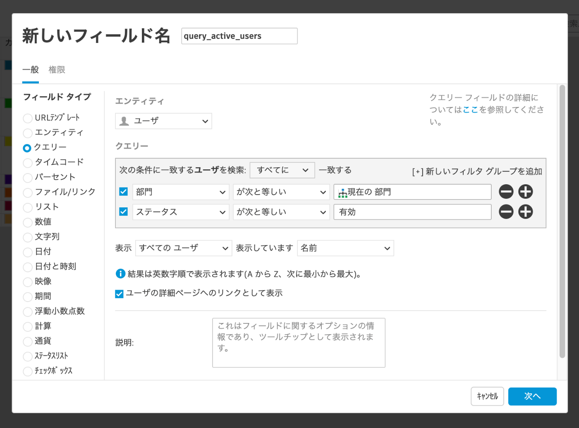Click the 有効 status value field
The width and height of the screenshot is (579, 428).
pos(412,212)
